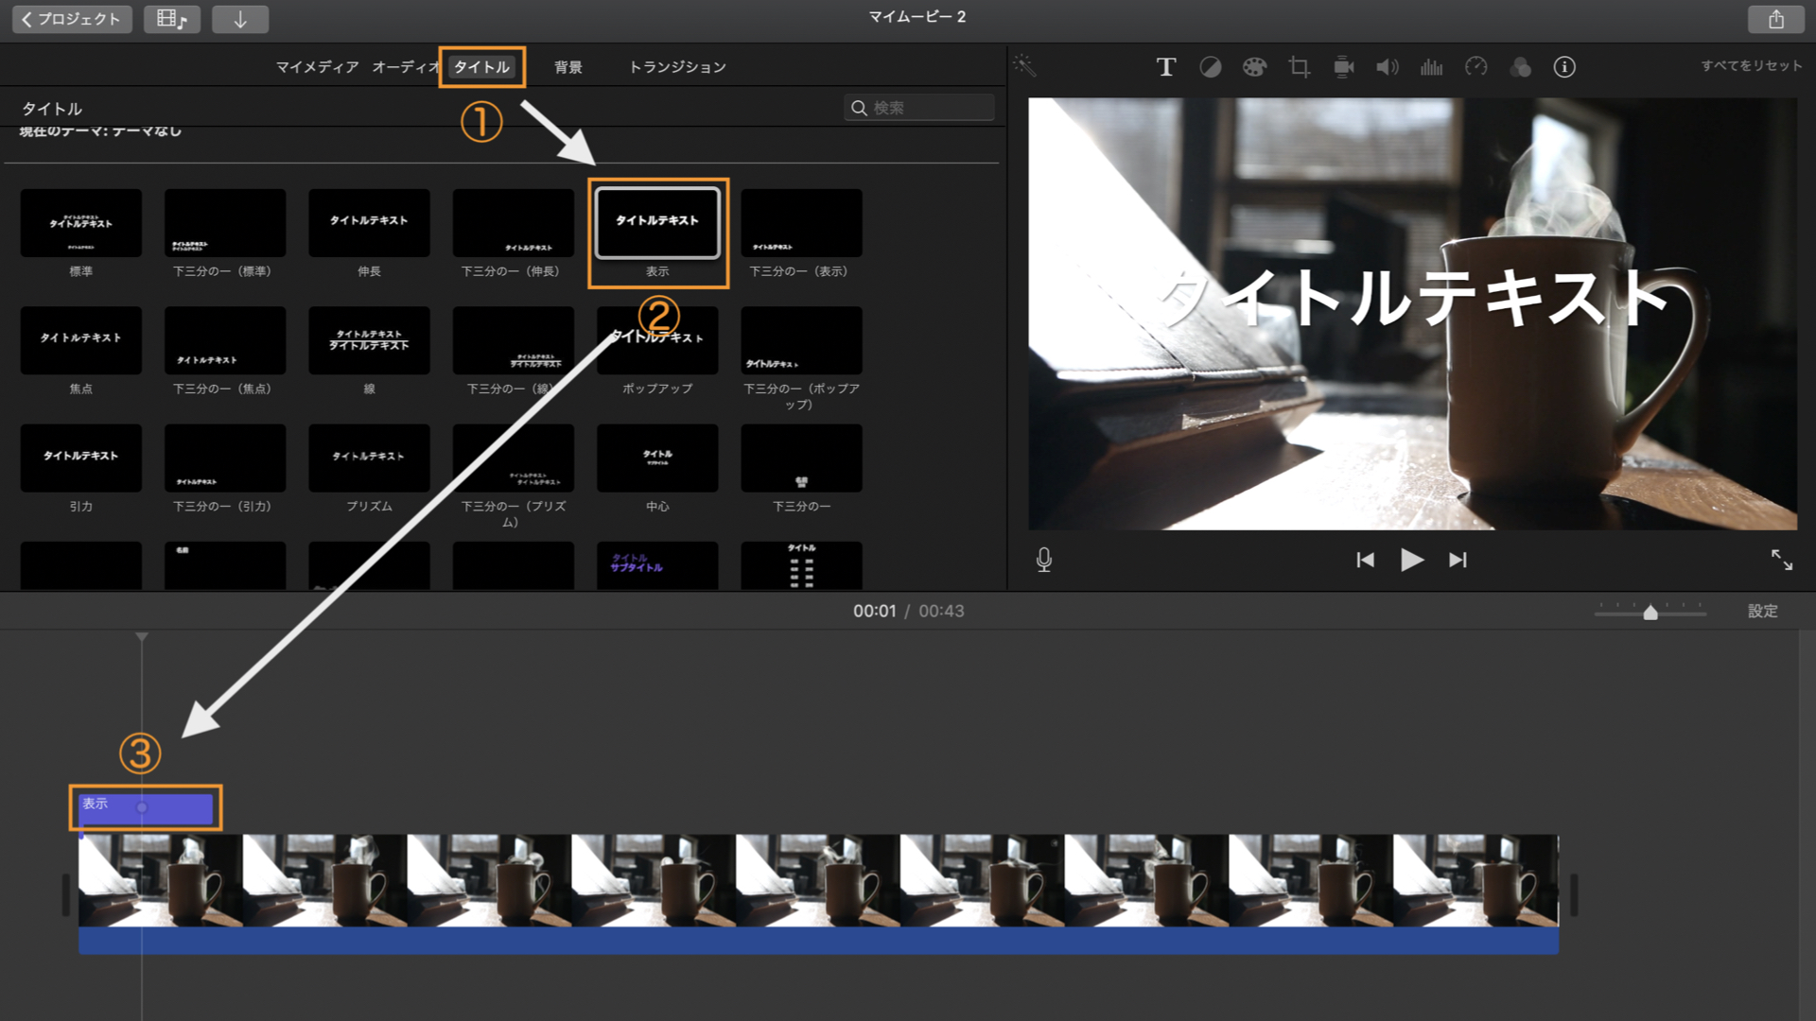Screen dimensions: 1816x1021
Task: Click the 検索 search field
Action: click(919, 108)
